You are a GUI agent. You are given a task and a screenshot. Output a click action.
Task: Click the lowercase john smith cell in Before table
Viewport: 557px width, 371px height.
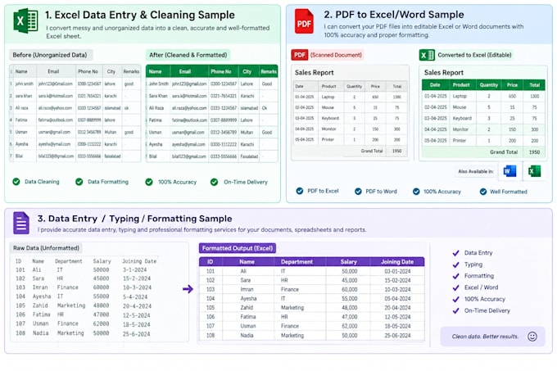(24, 84)
